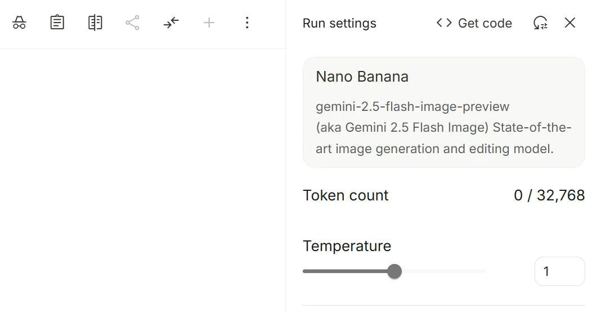Toggle the incognito temporary chat icon
This screenshot has height=313, width=601.
pyautogui.click(x=19, y=23)
